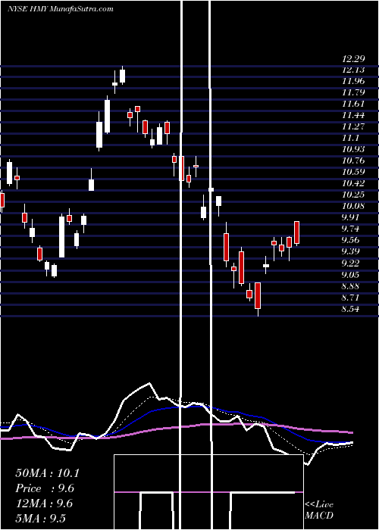Click the 10.59 price axis label
379x530 pixels.
353,172
